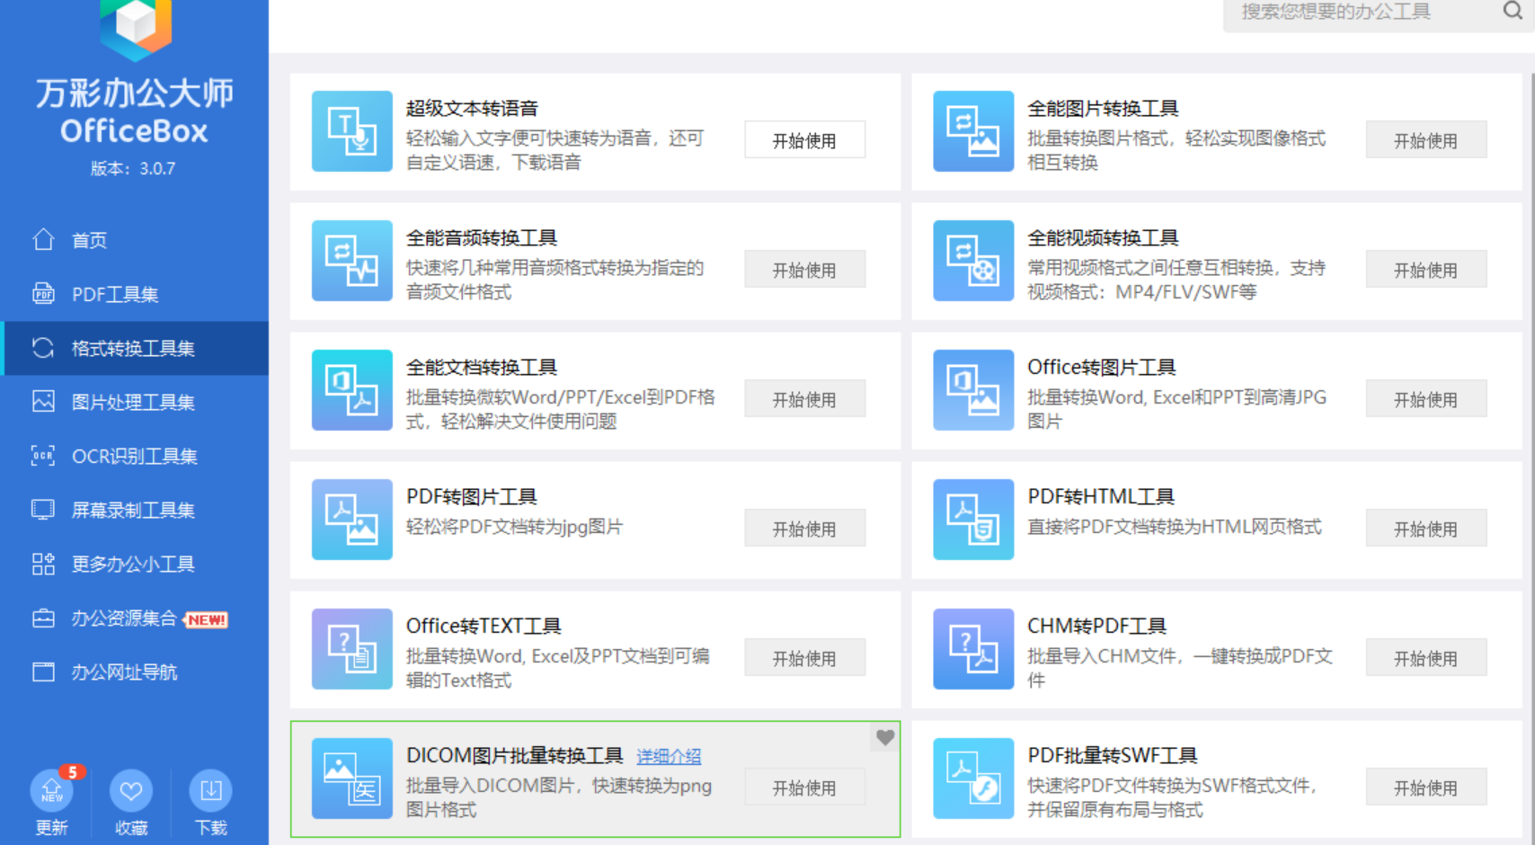1535x845 pixels.
Task: Click 开始使用 for 全能音频转换工具
Action: [x=804, y=270]
